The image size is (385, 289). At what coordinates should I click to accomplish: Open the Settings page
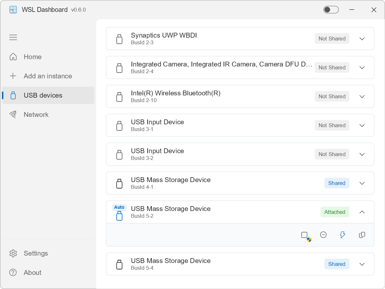[36, 253]
